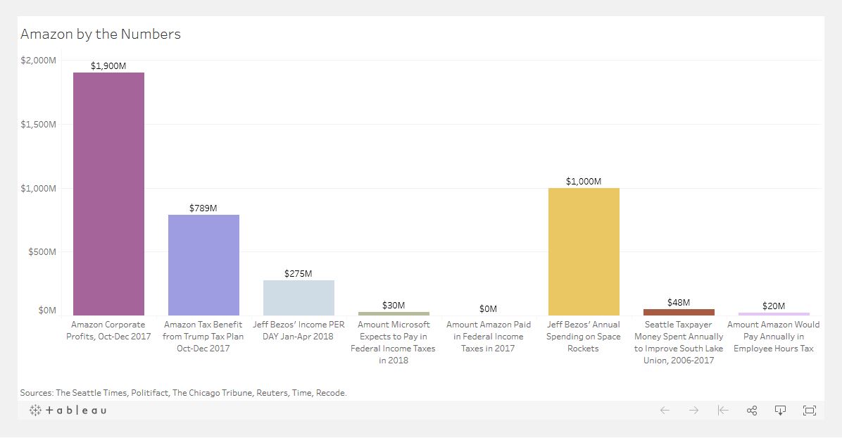The width and height of the screenshot is (842, 438).
Task: Click the $0M y-axis tick label
Action: pos(47,310)
